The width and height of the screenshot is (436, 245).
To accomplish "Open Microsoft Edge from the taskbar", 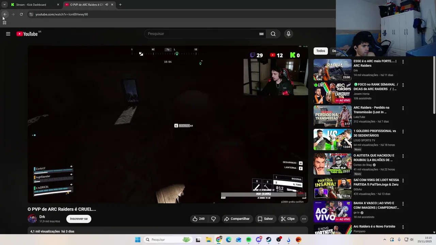I will tap(229, 240).
